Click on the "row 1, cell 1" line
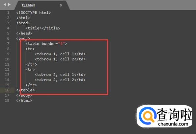This screenshot has height=134, width=196. (60, 54)
